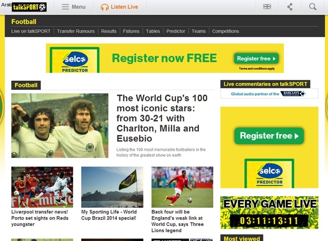This screenshot has width=328, height=241.
Task: Go to the Fixtures tab
Action: point(131,31)
